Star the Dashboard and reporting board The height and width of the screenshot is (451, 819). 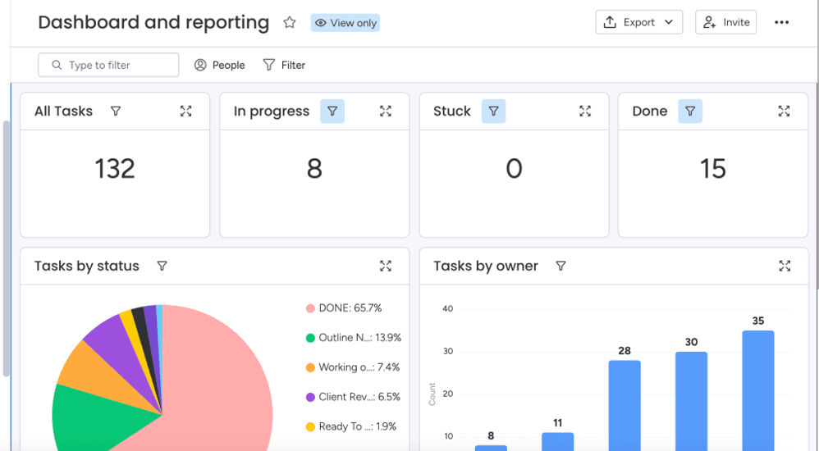point(290,22)
